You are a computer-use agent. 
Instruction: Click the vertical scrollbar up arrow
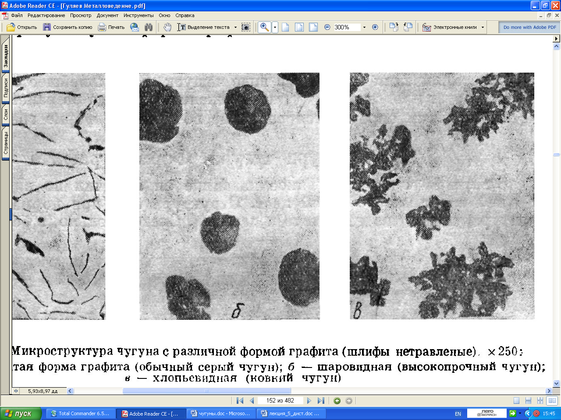557,46
